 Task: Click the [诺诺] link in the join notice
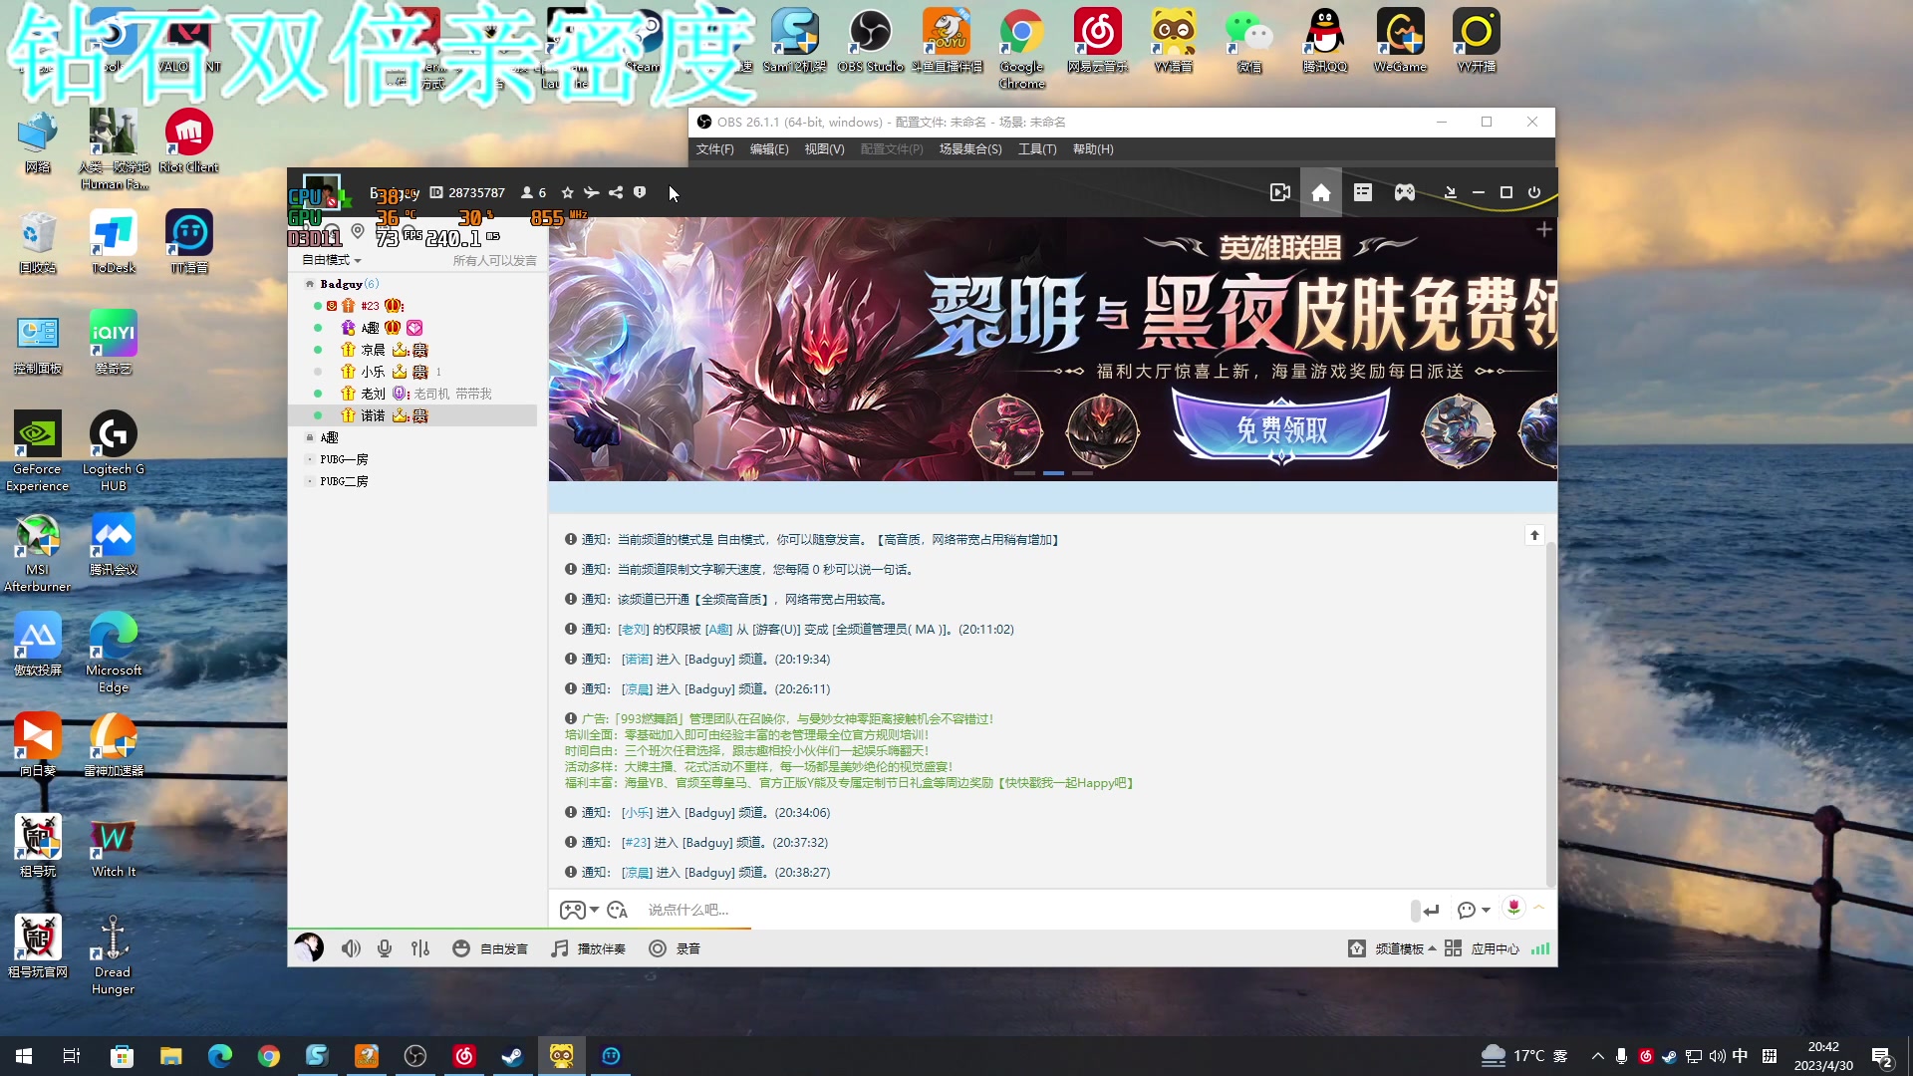click(637, 660)
